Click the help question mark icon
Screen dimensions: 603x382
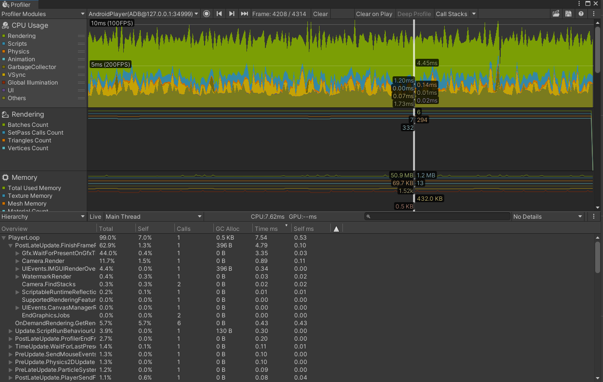click(581, 14)
